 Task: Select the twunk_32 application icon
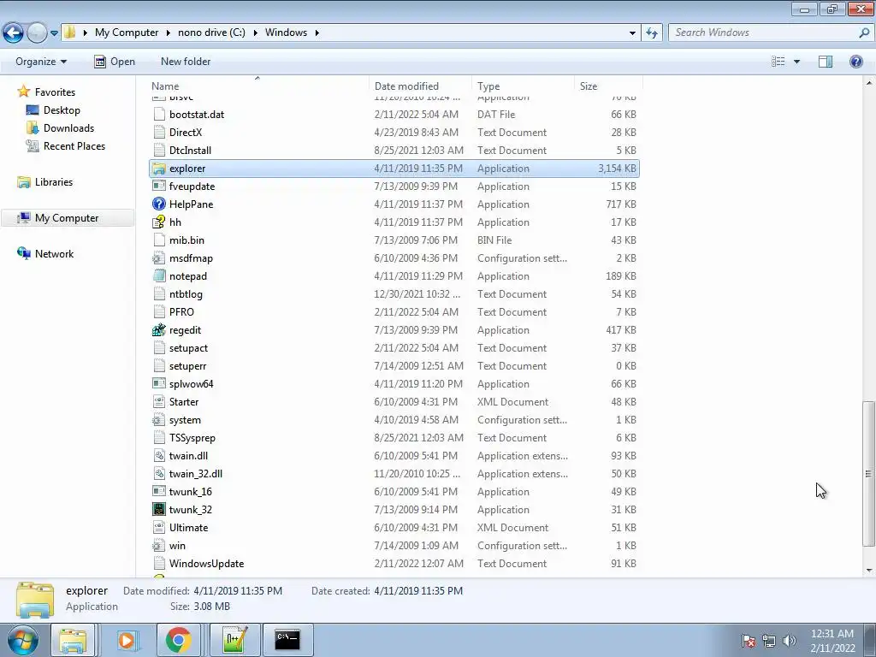[x=159, y=510]
